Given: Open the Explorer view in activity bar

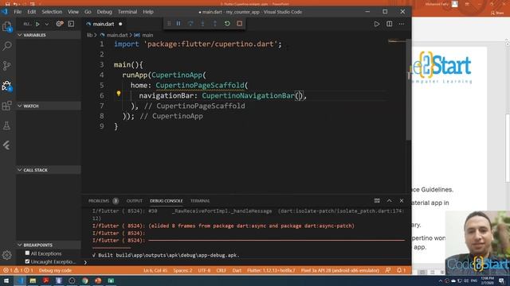Looking at the screenshot, I should point(7,26).
